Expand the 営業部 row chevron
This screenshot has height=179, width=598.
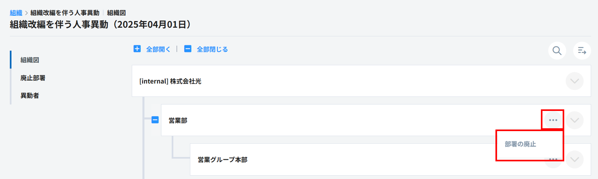[x=574, y=120]
